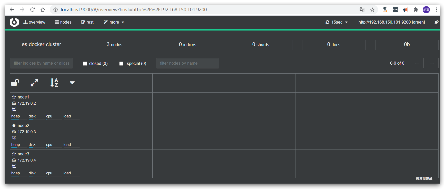Bookmark this page with the star icon
This screenshot has width=445, height=190.
click(x=372, y=10)
